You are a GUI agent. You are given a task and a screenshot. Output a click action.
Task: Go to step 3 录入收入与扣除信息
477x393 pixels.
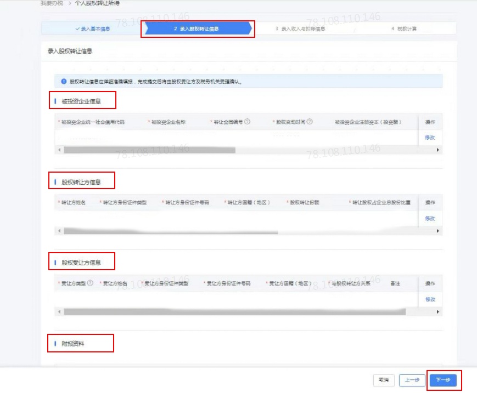[x=300, y=29]
